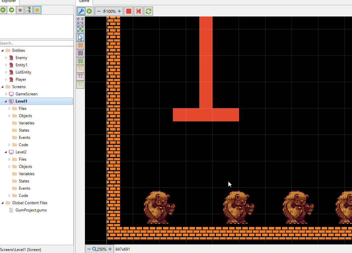Select the orange brick tile tool
352x253 pixels.
(x=80, y=45)
